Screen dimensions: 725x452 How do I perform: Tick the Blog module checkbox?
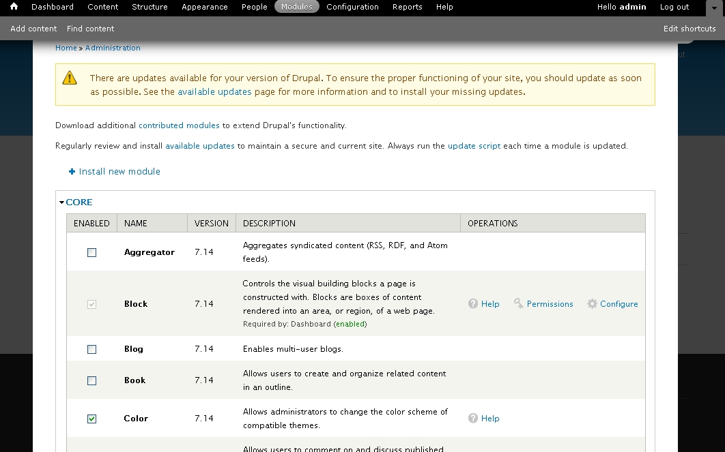(x=92, y=349)
